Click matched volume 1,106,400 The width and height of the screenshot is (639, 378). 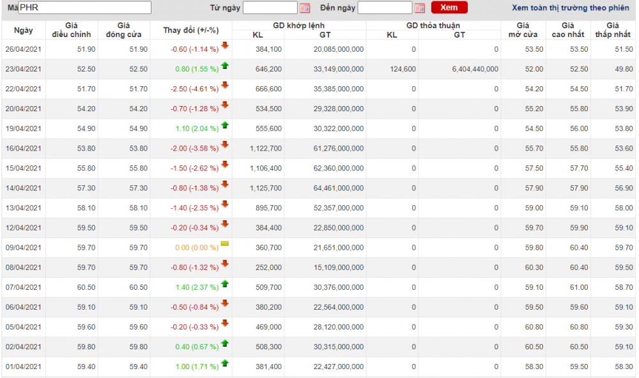point(266,168)
